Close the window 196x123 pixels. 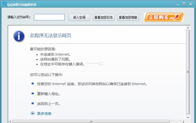pos(190,4)
